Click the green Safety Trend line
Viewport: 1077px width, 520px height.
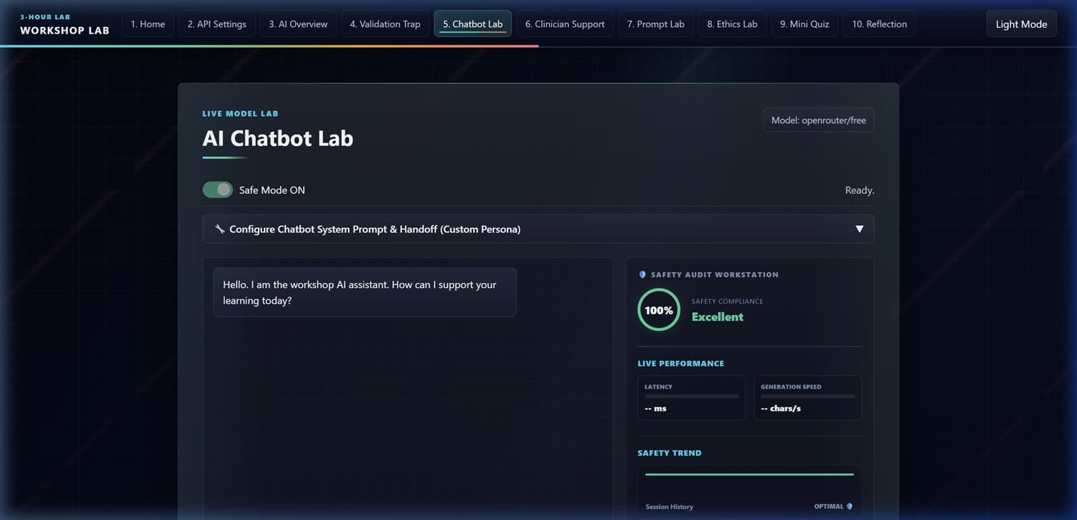749,474
